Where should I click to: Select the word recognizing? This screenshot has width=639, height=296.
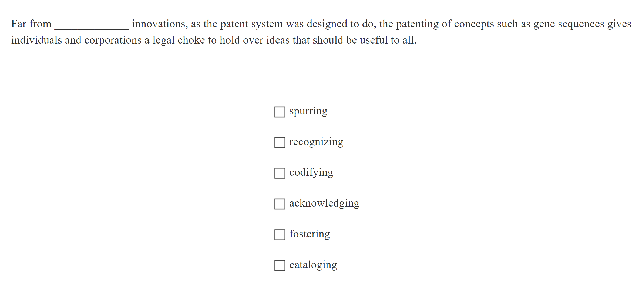pos(316,141)
